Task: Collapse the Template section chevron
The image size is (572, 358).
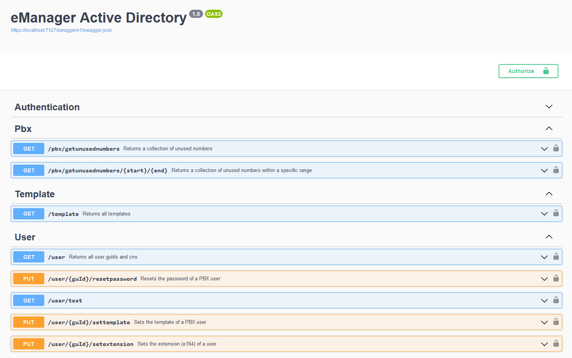Action: click(549, 194)
